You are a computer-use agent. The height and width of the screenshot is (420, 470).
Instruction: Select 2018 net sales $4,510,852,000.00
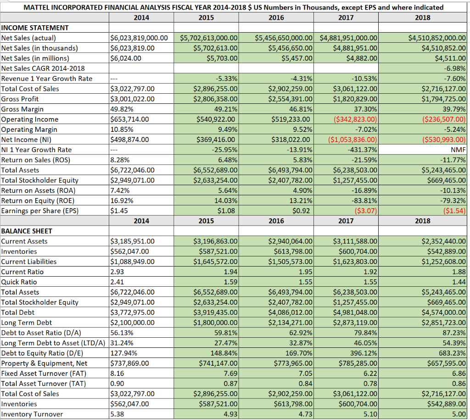click(437, 38)
